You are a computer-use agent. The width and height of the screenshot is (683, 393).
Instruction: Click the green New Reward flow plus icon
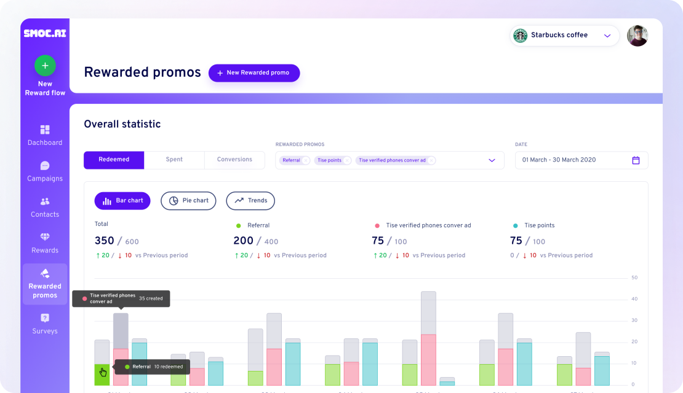coord(45,66)
